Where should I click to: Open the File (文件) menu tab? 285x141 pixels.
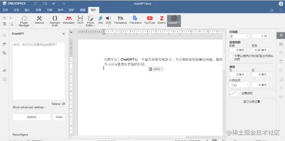point(5,10)
